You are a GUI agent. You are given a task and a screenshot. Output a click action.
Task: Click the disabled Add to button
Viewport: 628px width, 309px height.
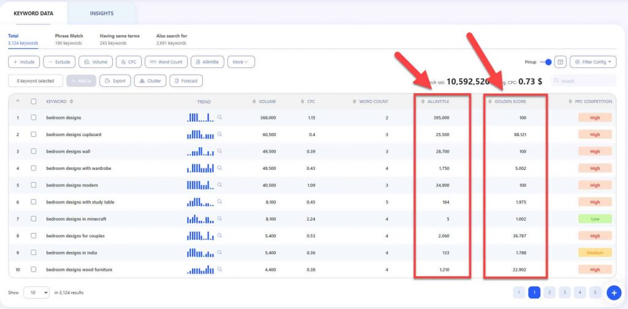(x=82, y=81)
